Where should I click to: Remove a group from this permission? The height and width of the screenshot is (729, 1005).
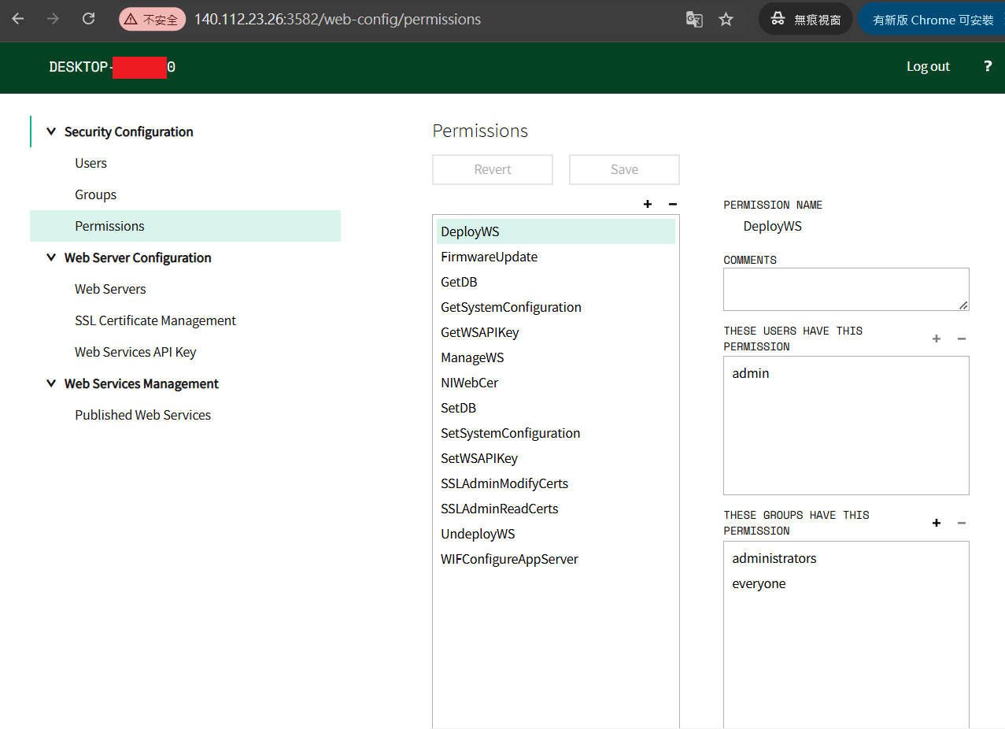point(962,523)
